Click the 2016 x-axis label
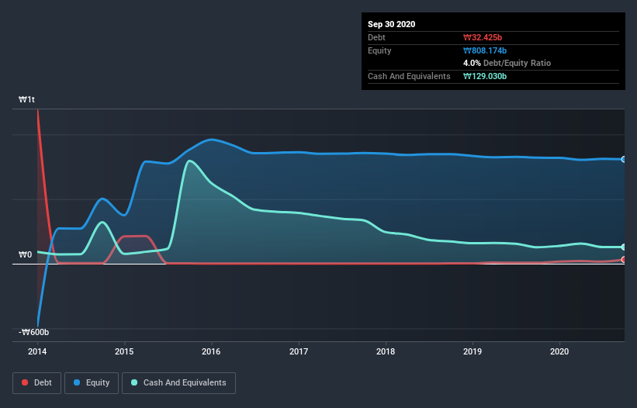This screenshot has width=637, height=408. tap(211, 351)
